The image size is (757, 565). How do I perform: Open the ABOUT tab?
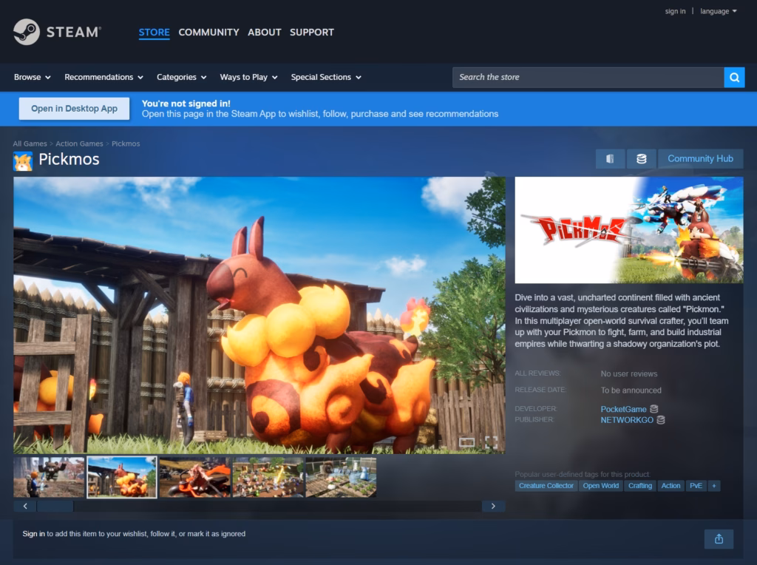coord(264,33)
